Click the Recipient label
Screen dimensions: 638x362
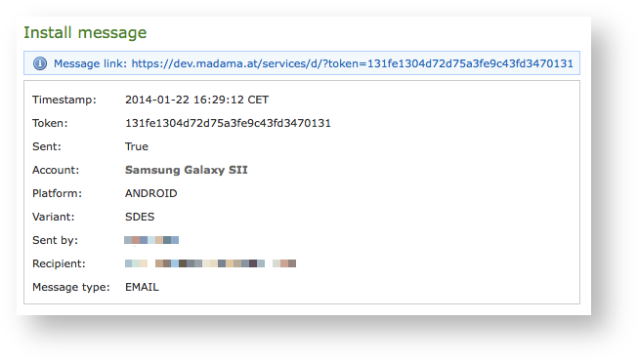click(59, 263)
